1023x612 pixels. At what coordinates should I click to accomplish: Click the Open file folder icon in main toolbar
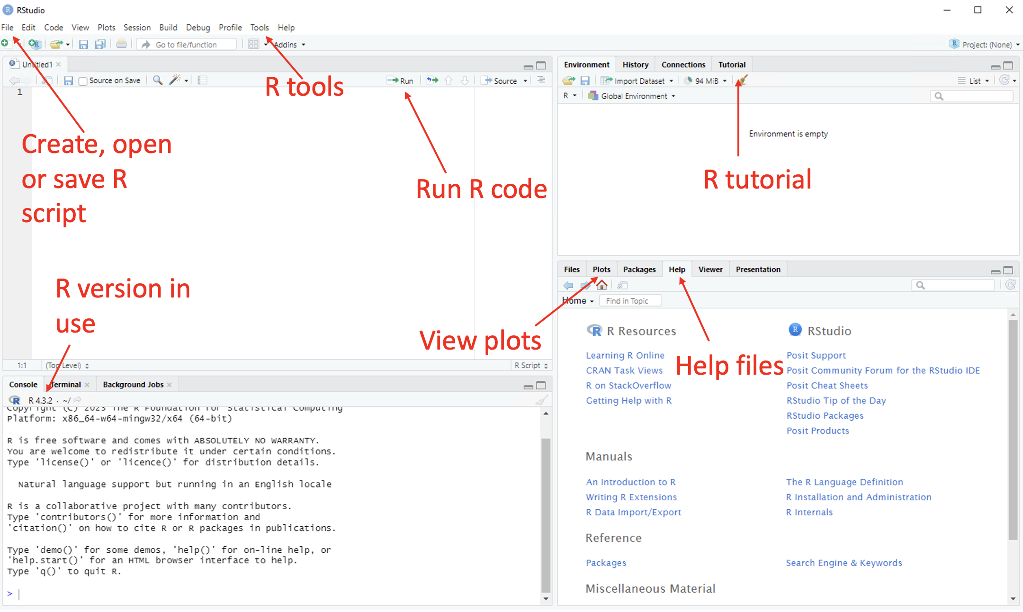click(x=56, y=44)
